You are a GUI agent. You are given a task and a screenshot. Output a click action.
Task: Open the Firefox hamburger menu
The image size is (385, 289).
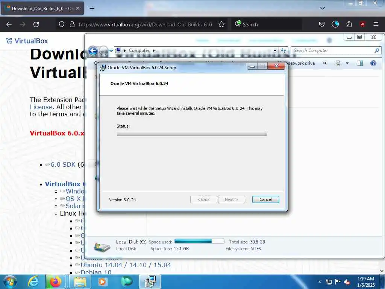[x=376, y=24]
